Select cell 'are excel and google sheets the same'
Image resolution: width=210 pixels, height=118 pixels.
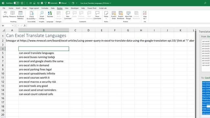point(44,61)
